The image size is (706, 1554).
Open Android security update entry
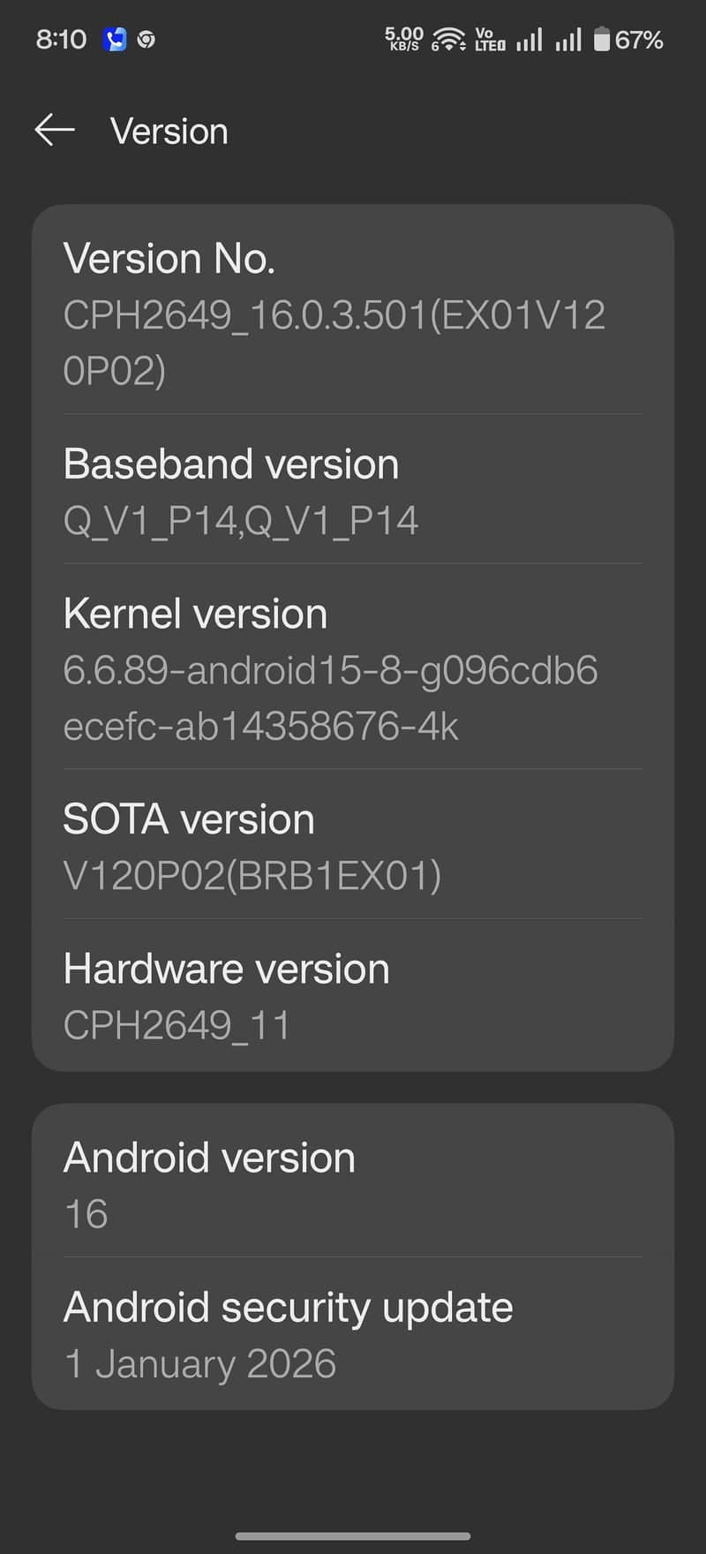[x=353, y=1334]
